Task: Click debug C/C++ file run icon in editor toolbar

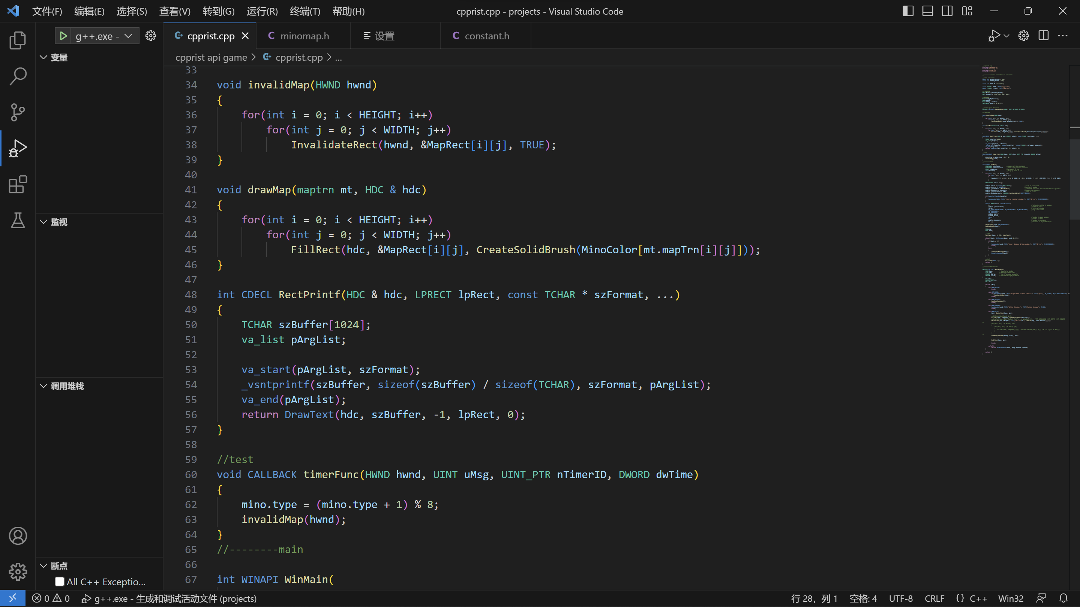Action: (x=994, y=36)
